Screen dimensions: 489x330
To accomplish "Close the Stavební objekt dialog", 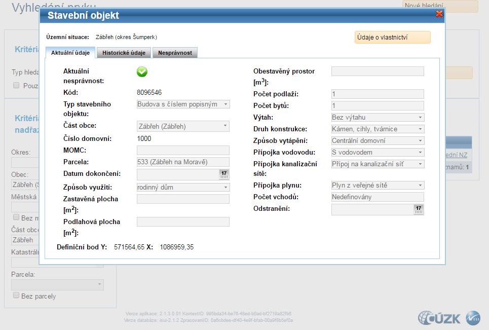I will [439, 14].
